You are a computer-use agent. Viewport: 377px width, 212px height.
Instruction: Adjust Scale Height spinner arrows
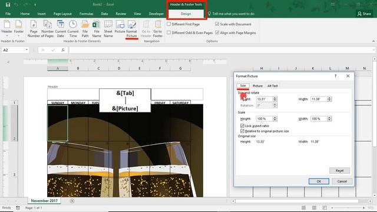click(x=275, y=119)
